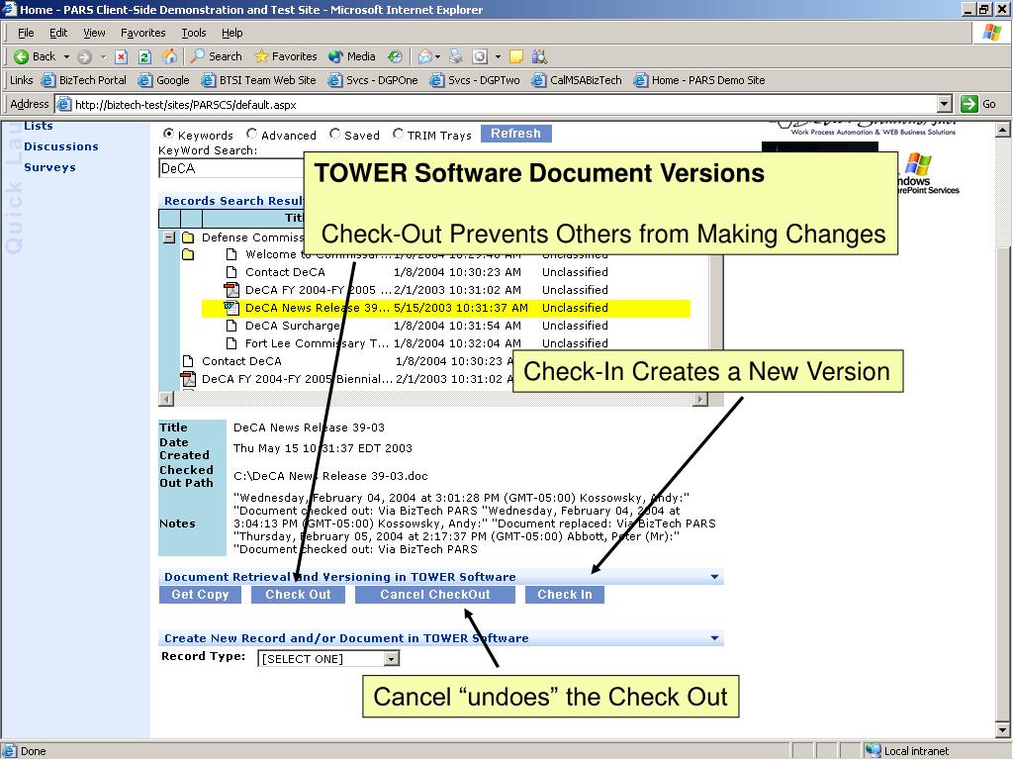1013x760 pixels.
Task: Open the BizTech Portal link in Links bar
Action: (x=84, y=80)
